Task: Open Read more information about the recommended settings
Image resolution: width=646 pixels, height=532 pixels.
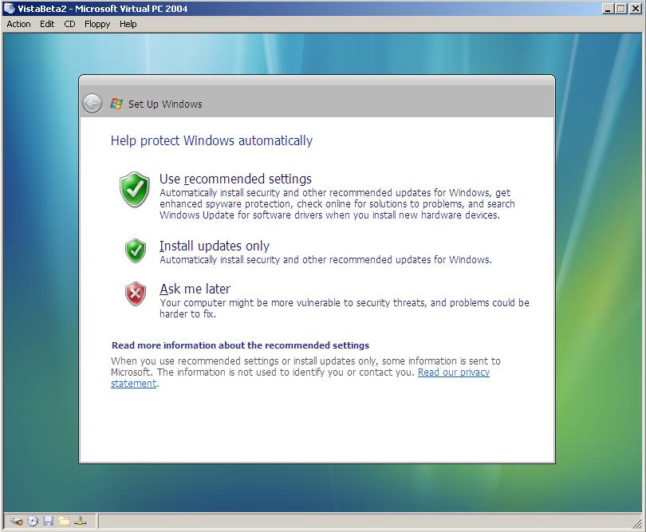Action: click(241, 345)
